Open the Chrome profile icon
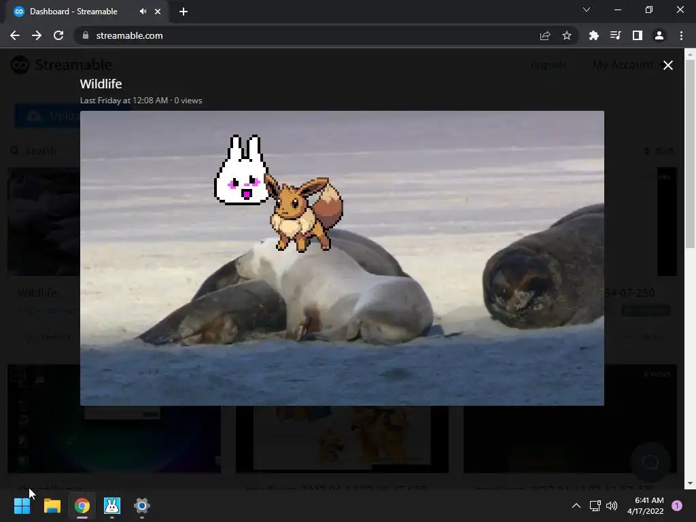Image resolution: width=696 pixels, height=522 pixels. click(x=659, y=35)
